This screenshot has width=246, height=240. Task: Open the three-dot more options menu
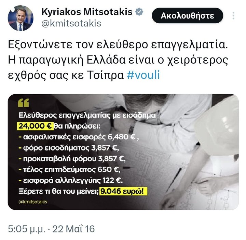(x=233, y=15)
